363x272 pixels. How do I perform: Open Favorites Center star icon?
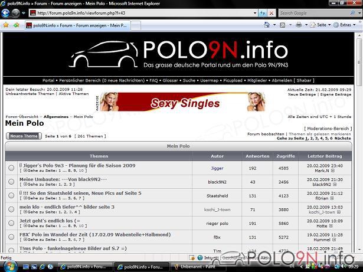point(6,25)
